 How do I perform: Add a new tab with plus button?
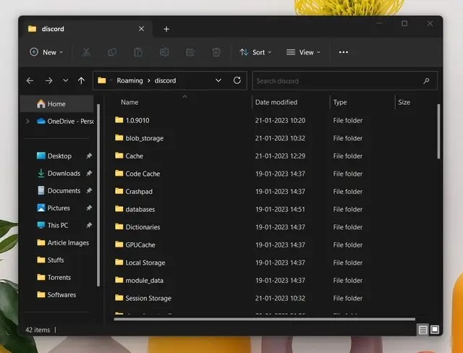click(x=166, y=29)
